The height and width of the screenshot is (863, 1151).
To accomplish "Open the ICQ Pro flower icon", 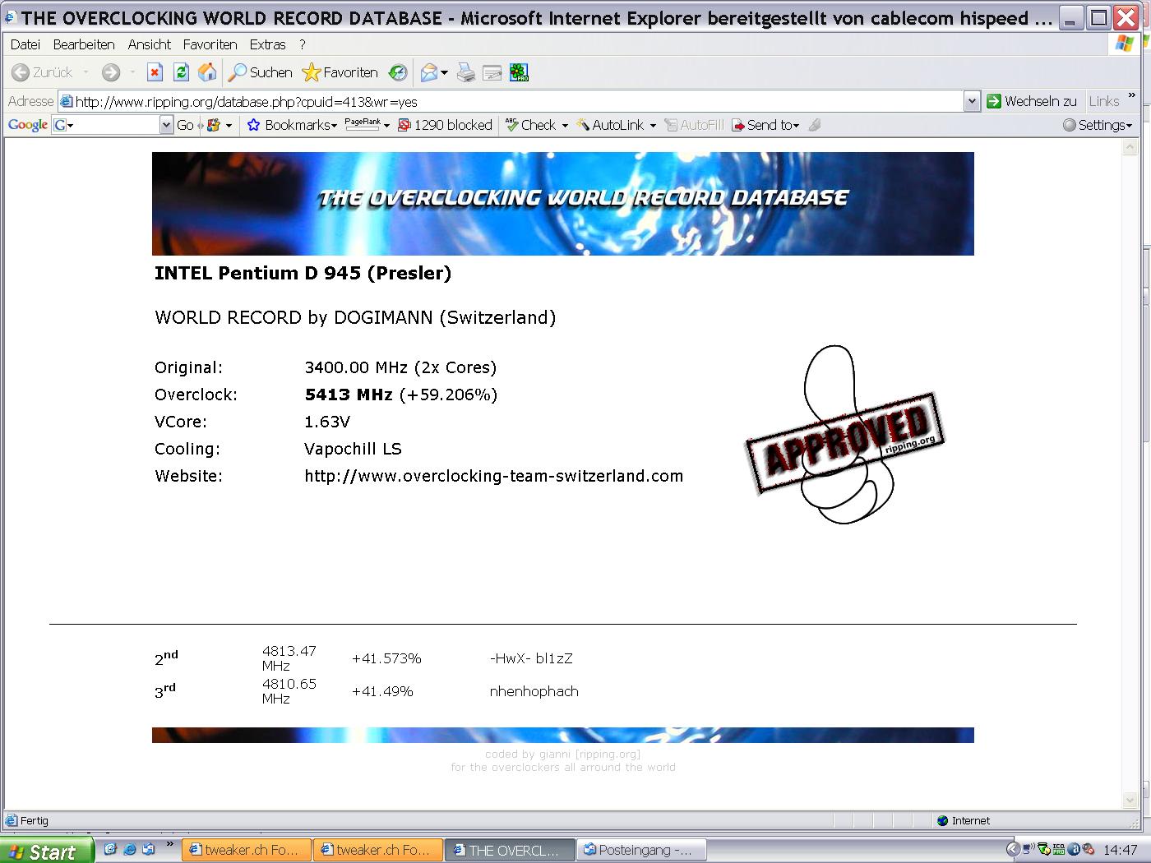I will [519, 73].
